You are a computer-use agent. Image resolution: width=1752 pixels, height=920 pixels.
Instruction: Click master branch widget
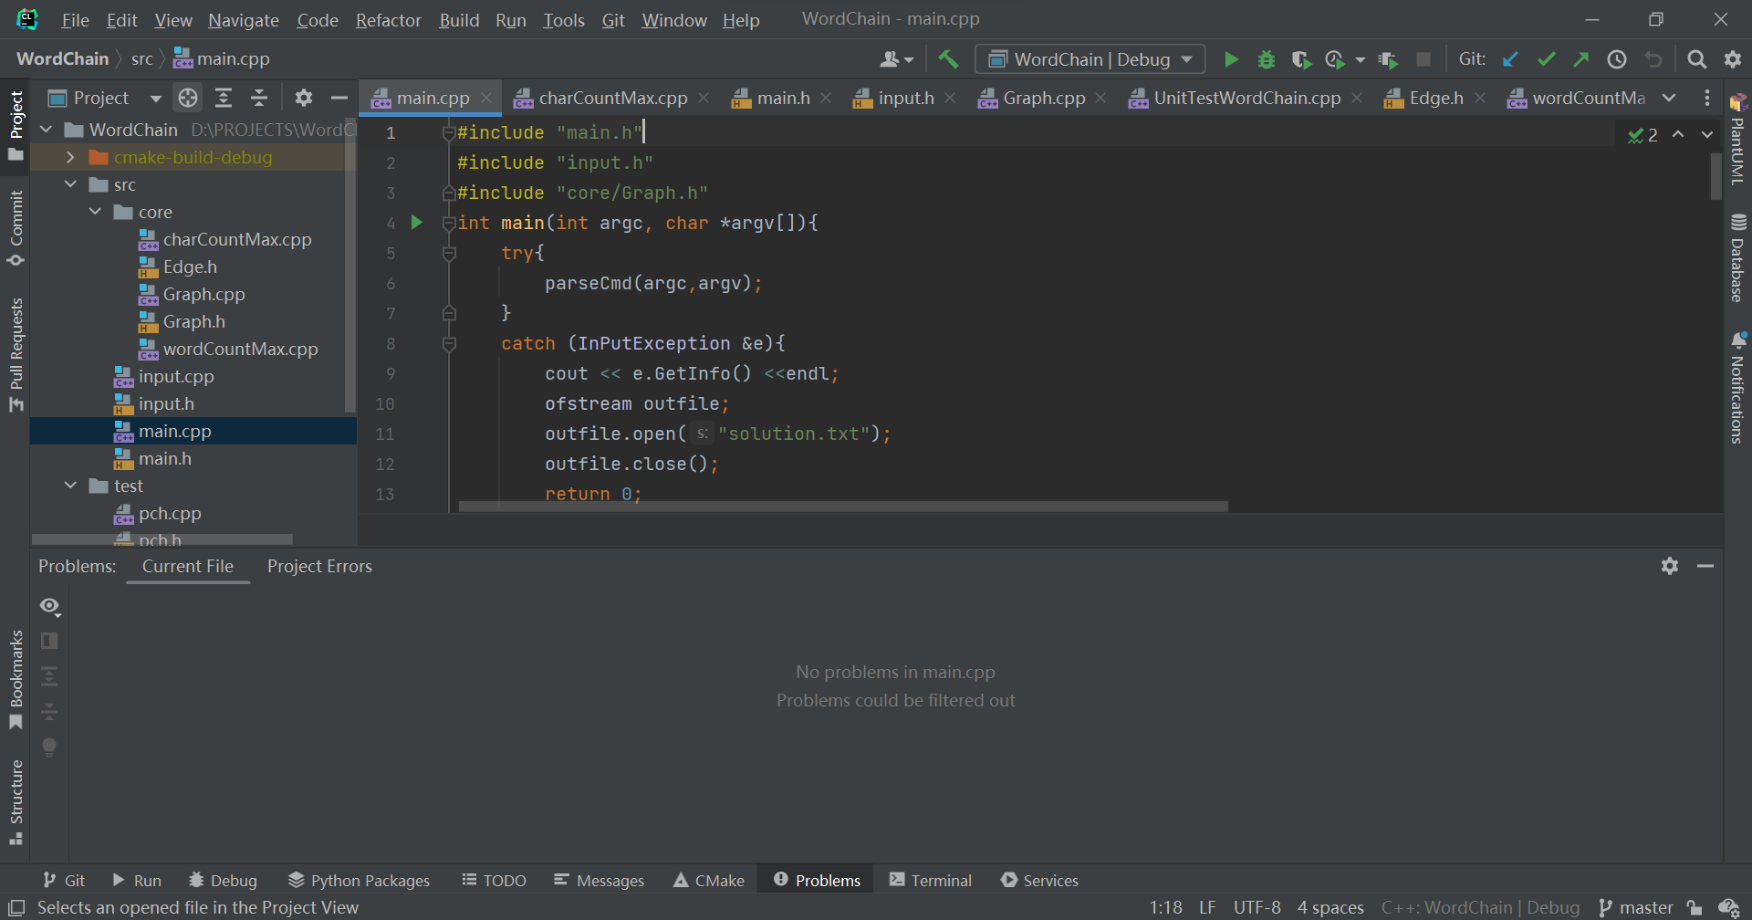1636,907
